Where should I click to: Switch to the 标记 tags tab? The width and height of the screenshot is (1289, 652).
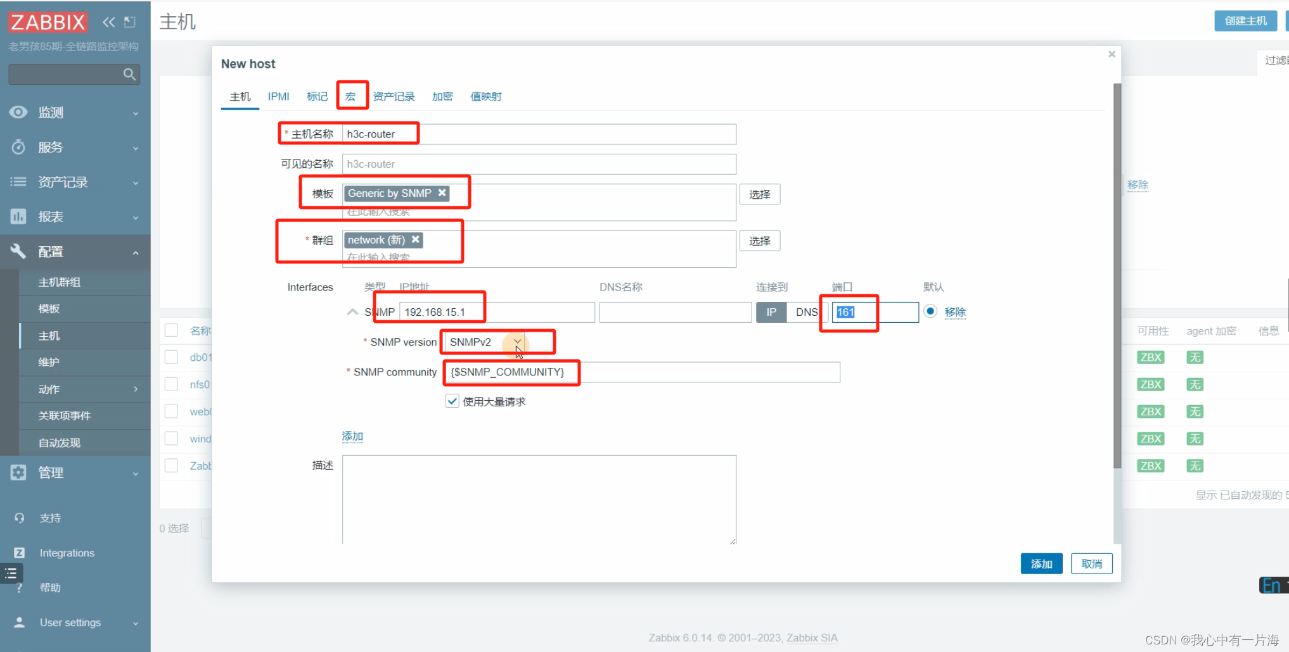point(317,96)
